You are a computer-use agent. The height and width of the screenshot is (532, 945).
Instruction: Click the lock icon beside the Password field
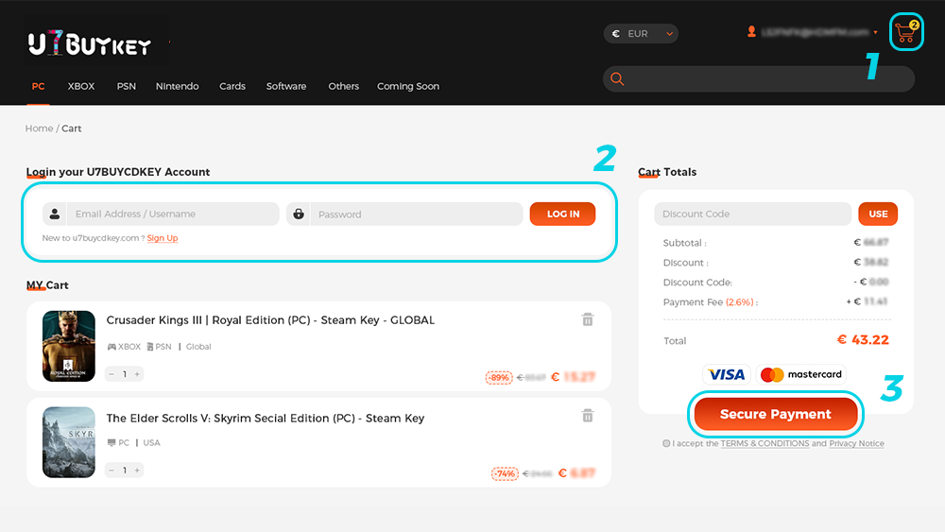[299, 214]
